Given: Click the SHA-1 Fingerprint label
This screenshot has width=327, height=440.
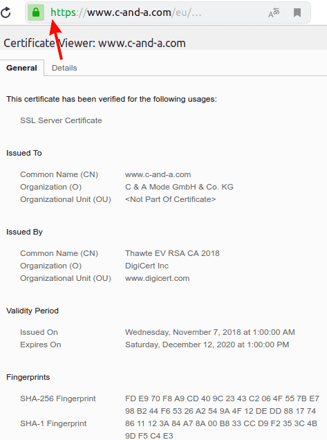Looking at the screenshot, I should tap(53, 423).
